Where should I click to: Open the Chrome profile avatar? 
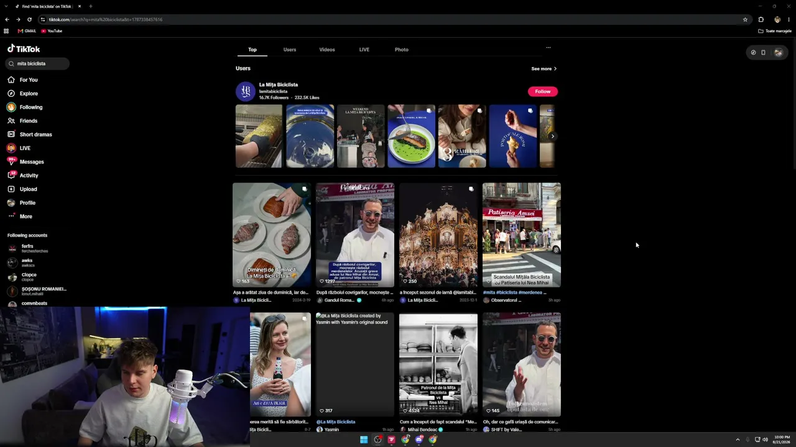click(x=777, y=19)
